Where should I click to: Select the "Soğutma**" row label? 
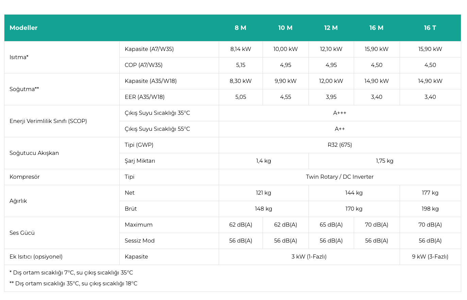pos(24,89)
